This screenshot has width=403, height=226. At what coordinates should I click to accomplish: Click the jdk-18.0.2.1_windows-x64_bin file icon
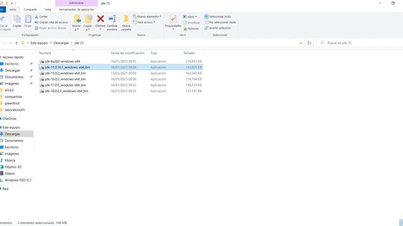[x=42, y=91]
